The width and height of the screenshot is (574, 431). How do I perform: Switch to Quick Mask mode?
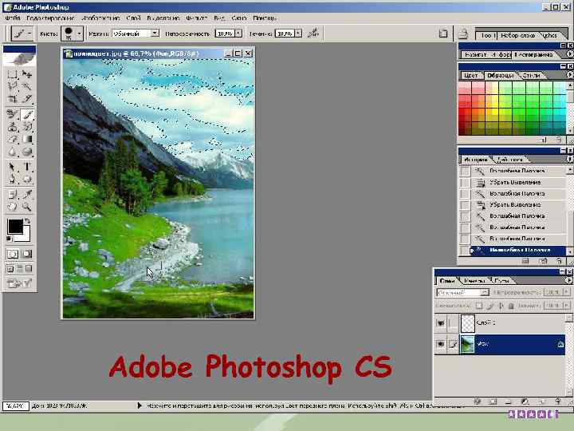click(27, 254)
